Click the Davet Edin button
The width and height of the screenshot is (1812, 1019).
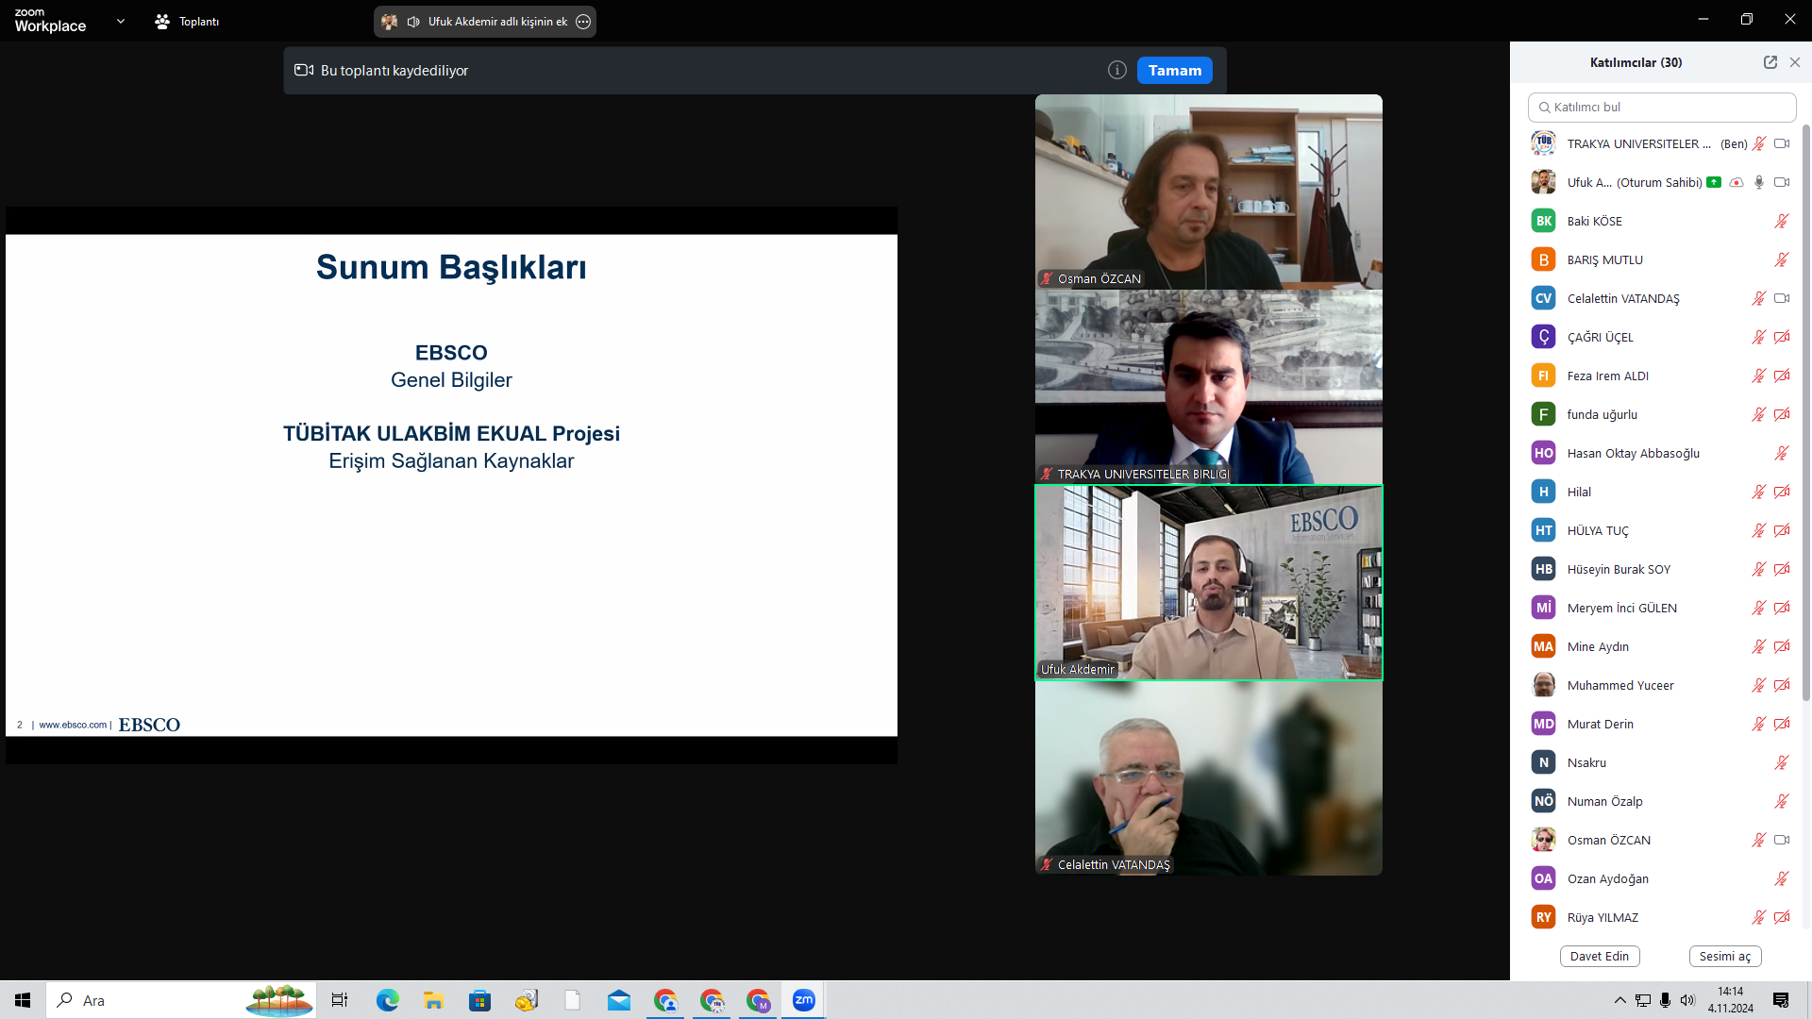pyautogui.click(x=1600, y=956)
